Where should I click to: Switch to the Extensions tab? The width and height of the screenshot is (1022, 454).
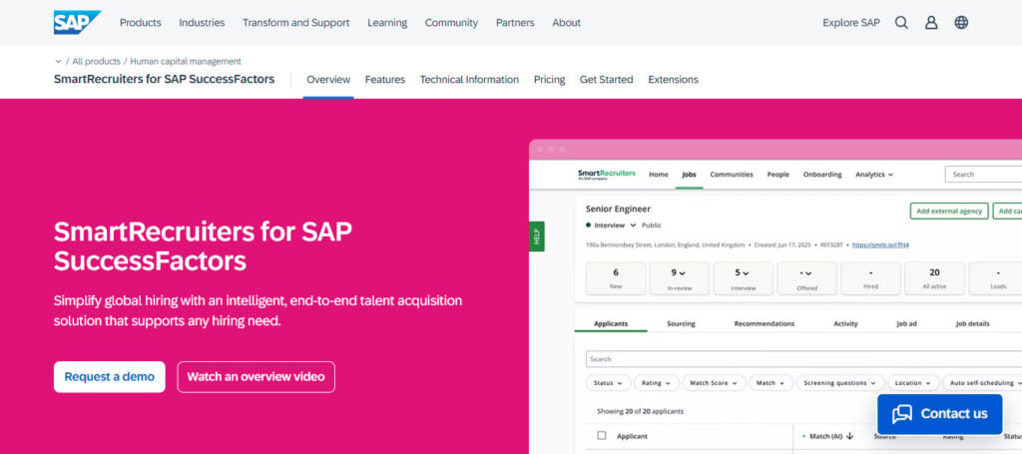[x=674, y=80]
